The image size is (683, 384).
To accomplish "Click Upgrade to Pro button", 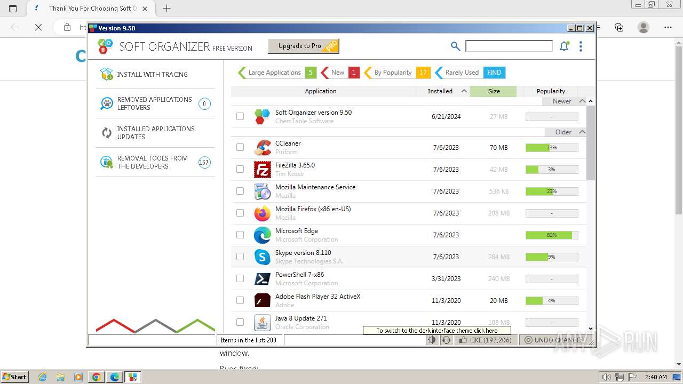I will click(x=304, y=46).
